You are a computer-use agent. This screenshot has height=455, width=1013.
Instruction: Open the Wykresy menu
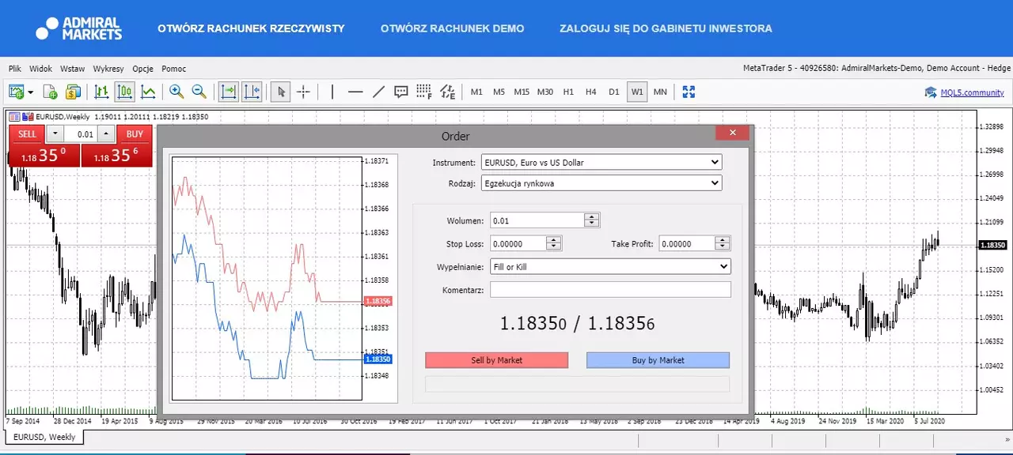point(109,69)
